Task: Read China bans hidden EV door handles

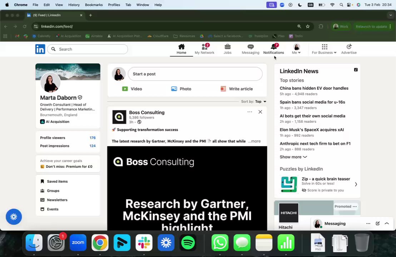Action: (314, 88)
